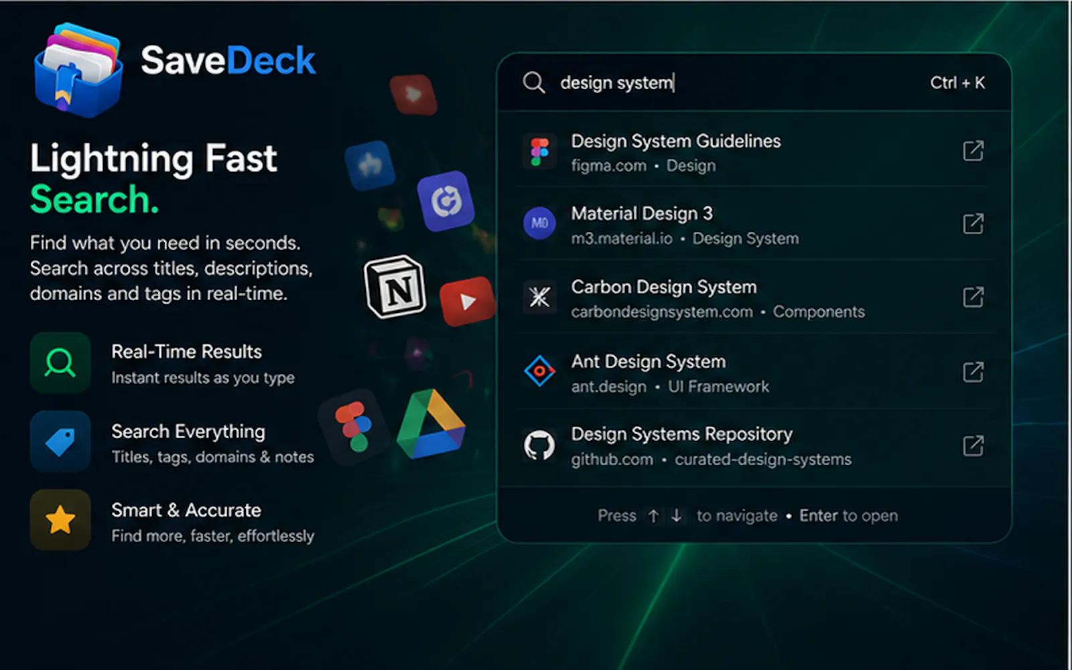Click the SaveDeck box logo icon
1072x670 pixels.
click(x=78, y=70)
